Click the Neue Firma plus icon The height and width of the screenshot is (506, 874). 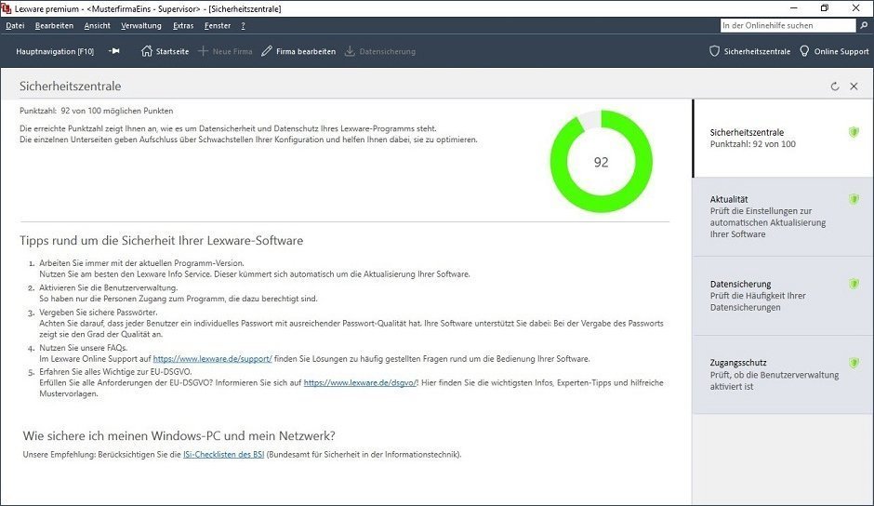point(203,51)
